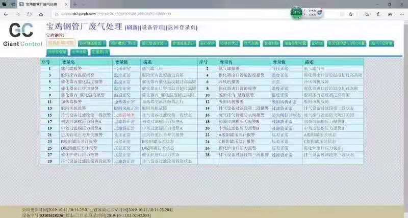Click the 刷新 link in the page header

point(132,28)
